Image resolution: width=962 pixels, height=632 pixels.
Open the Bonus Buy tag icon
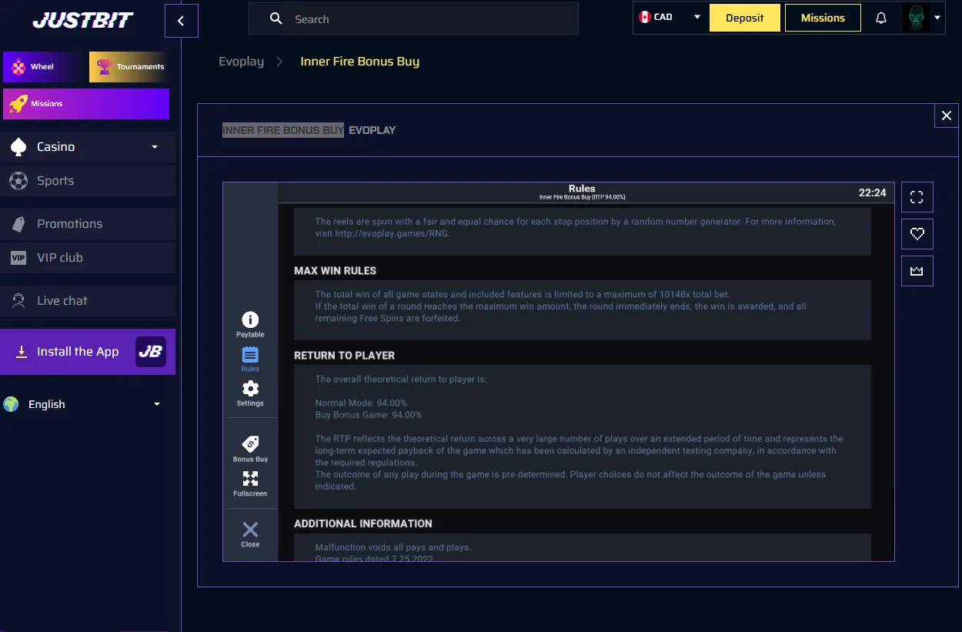tap(250, 449)
